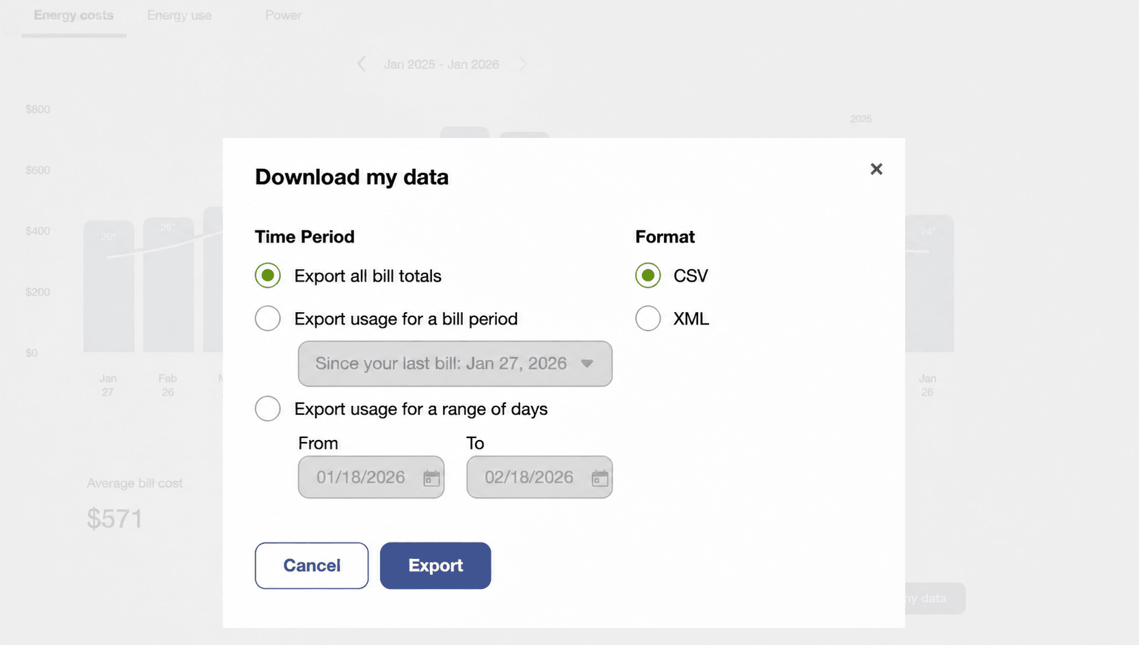Switch to the Energy use tab
This screenshot has width=1139, height=645.
(x=179, y=16)
